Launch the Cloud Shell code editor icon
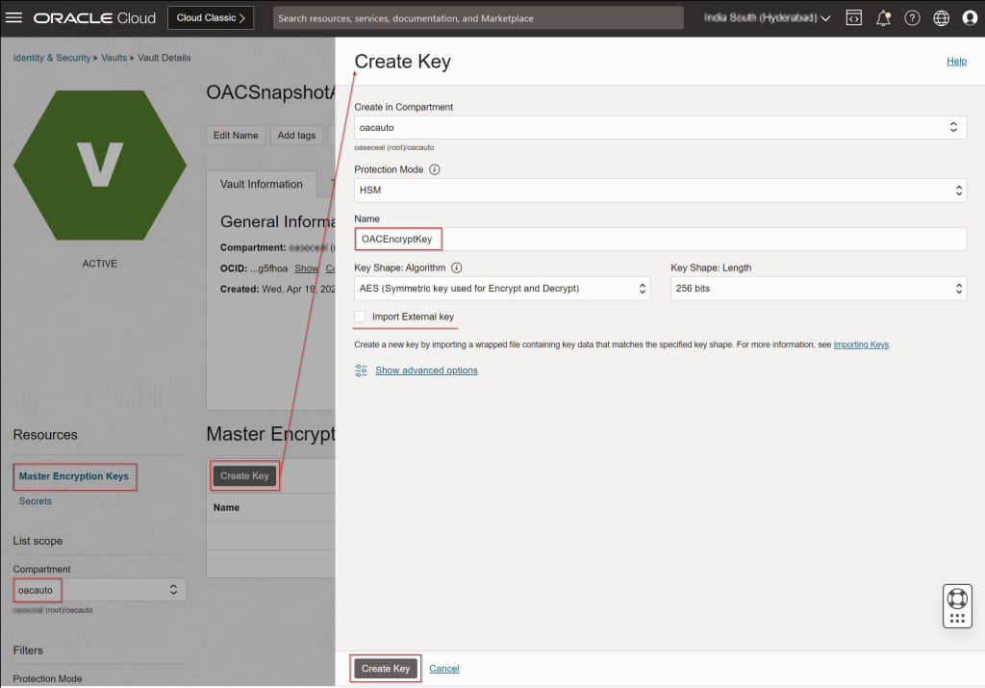 [x=853, y=17]
